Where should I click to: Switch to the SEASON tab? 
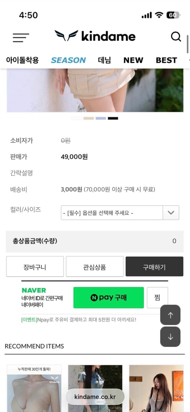68,60
